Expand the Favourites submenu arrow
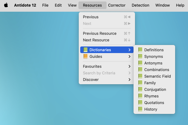188x125 pixels. tap(129, 66)
